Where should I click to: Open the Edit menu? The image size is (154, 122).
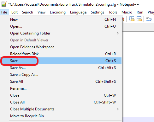15,12
